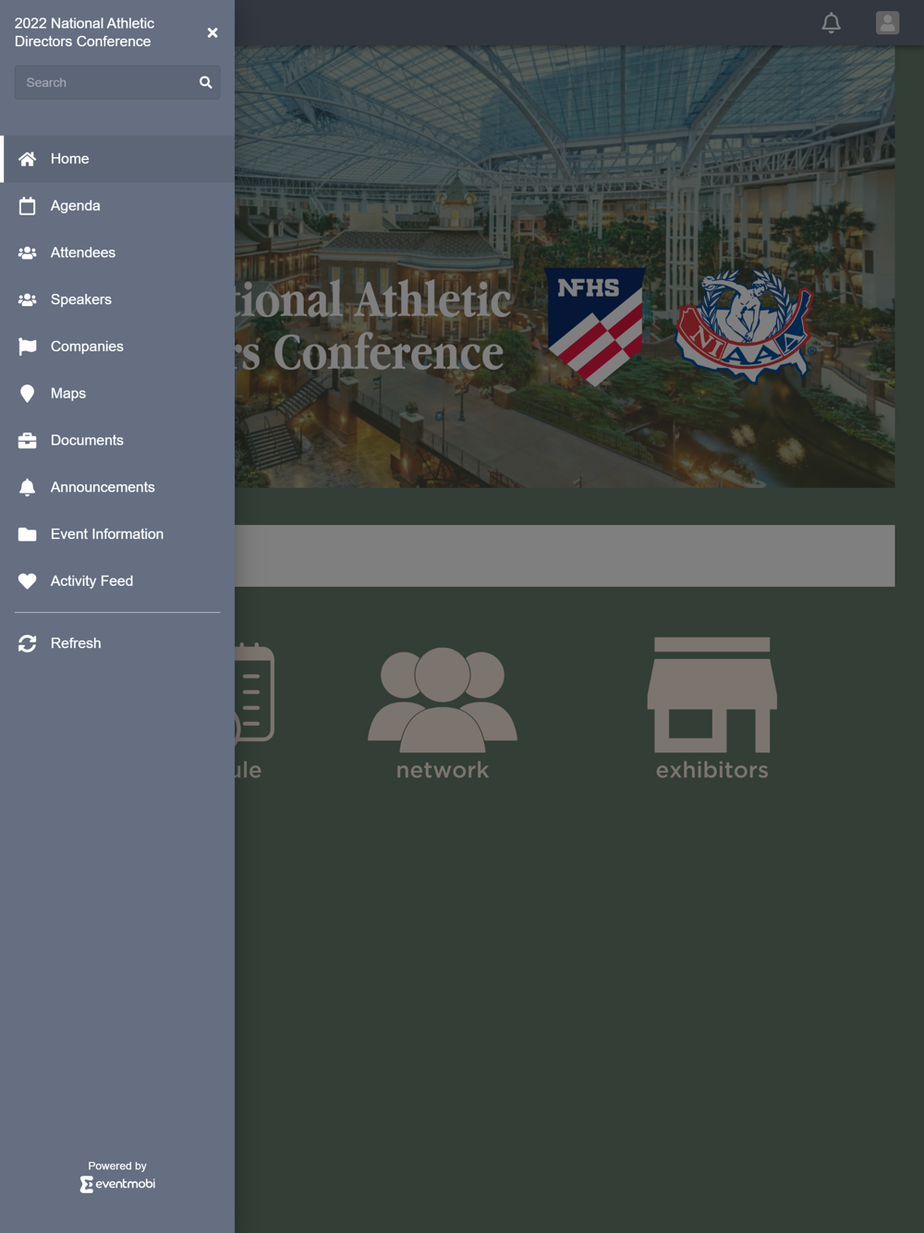Click the exhibitors label link
Screen dimensions: 924x1233
tap(712, 770)
